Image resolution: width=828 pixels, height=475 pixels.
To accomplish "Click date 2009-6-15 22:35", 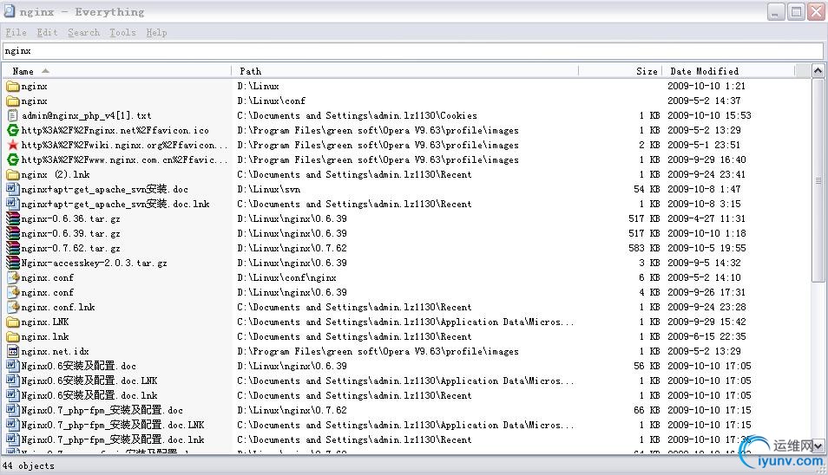I will (706, 337).
